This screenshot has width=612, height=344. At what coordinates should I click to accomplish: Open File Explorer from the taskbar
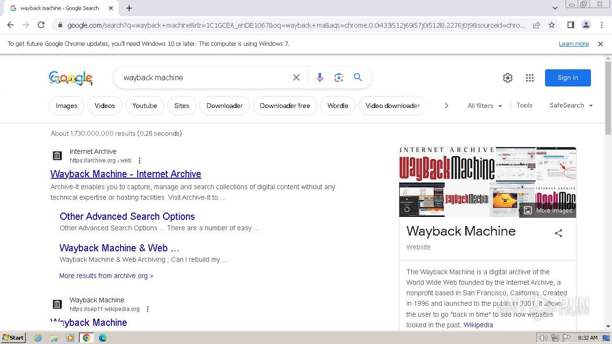click(x=54, y=338)
